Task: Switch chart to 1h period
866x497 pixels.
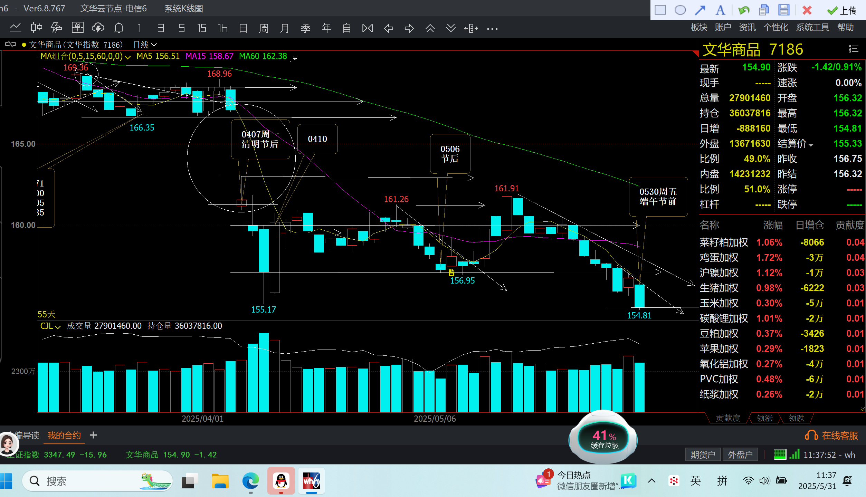Action: point(223,28)
